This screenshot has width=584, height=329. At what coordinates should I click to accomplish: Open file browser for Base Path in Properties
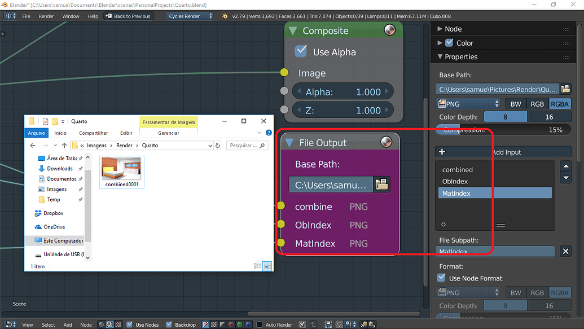click(x=565, y=89)
